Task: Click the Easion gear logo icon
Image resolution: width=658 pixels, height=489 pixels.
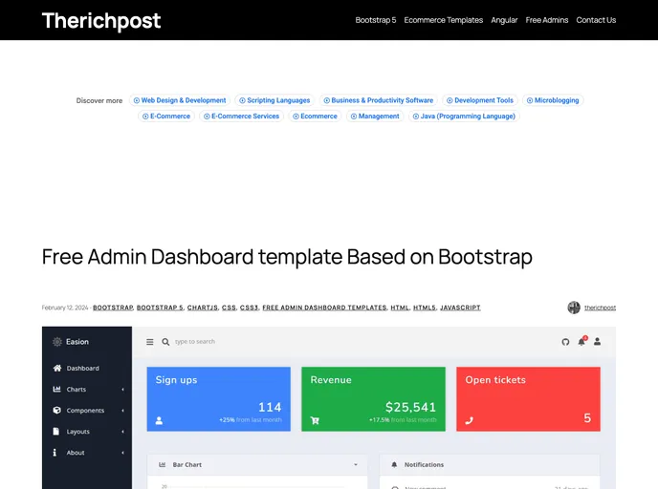Action: (x=57, y=342)
